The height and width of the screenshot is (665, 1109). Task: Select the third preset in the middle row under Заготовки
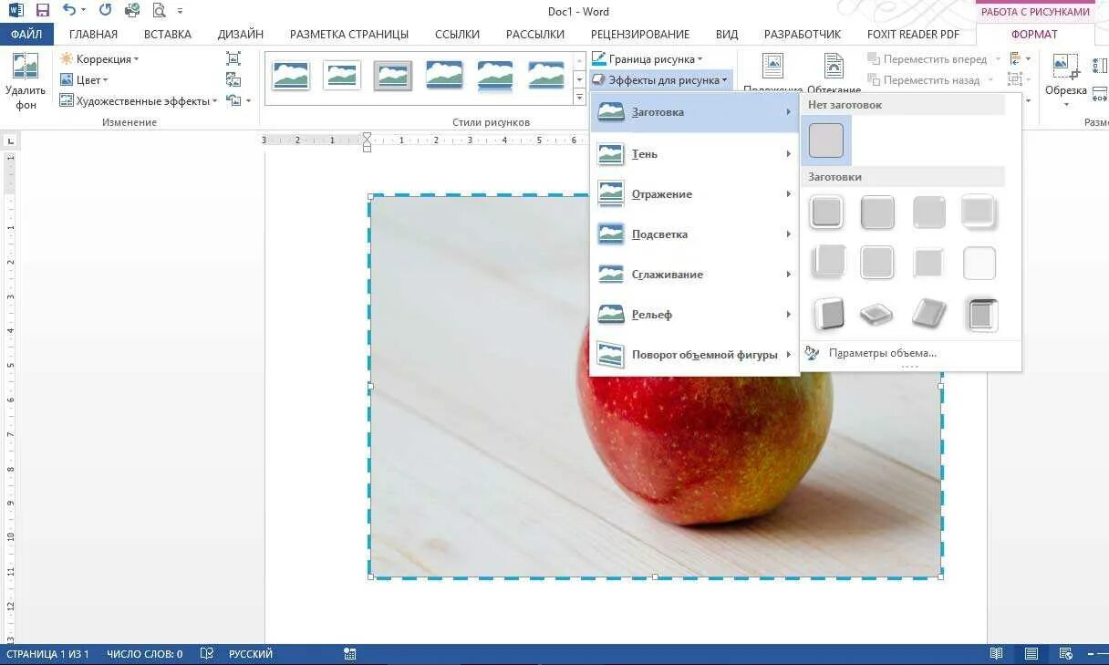[x=928, y=263]
